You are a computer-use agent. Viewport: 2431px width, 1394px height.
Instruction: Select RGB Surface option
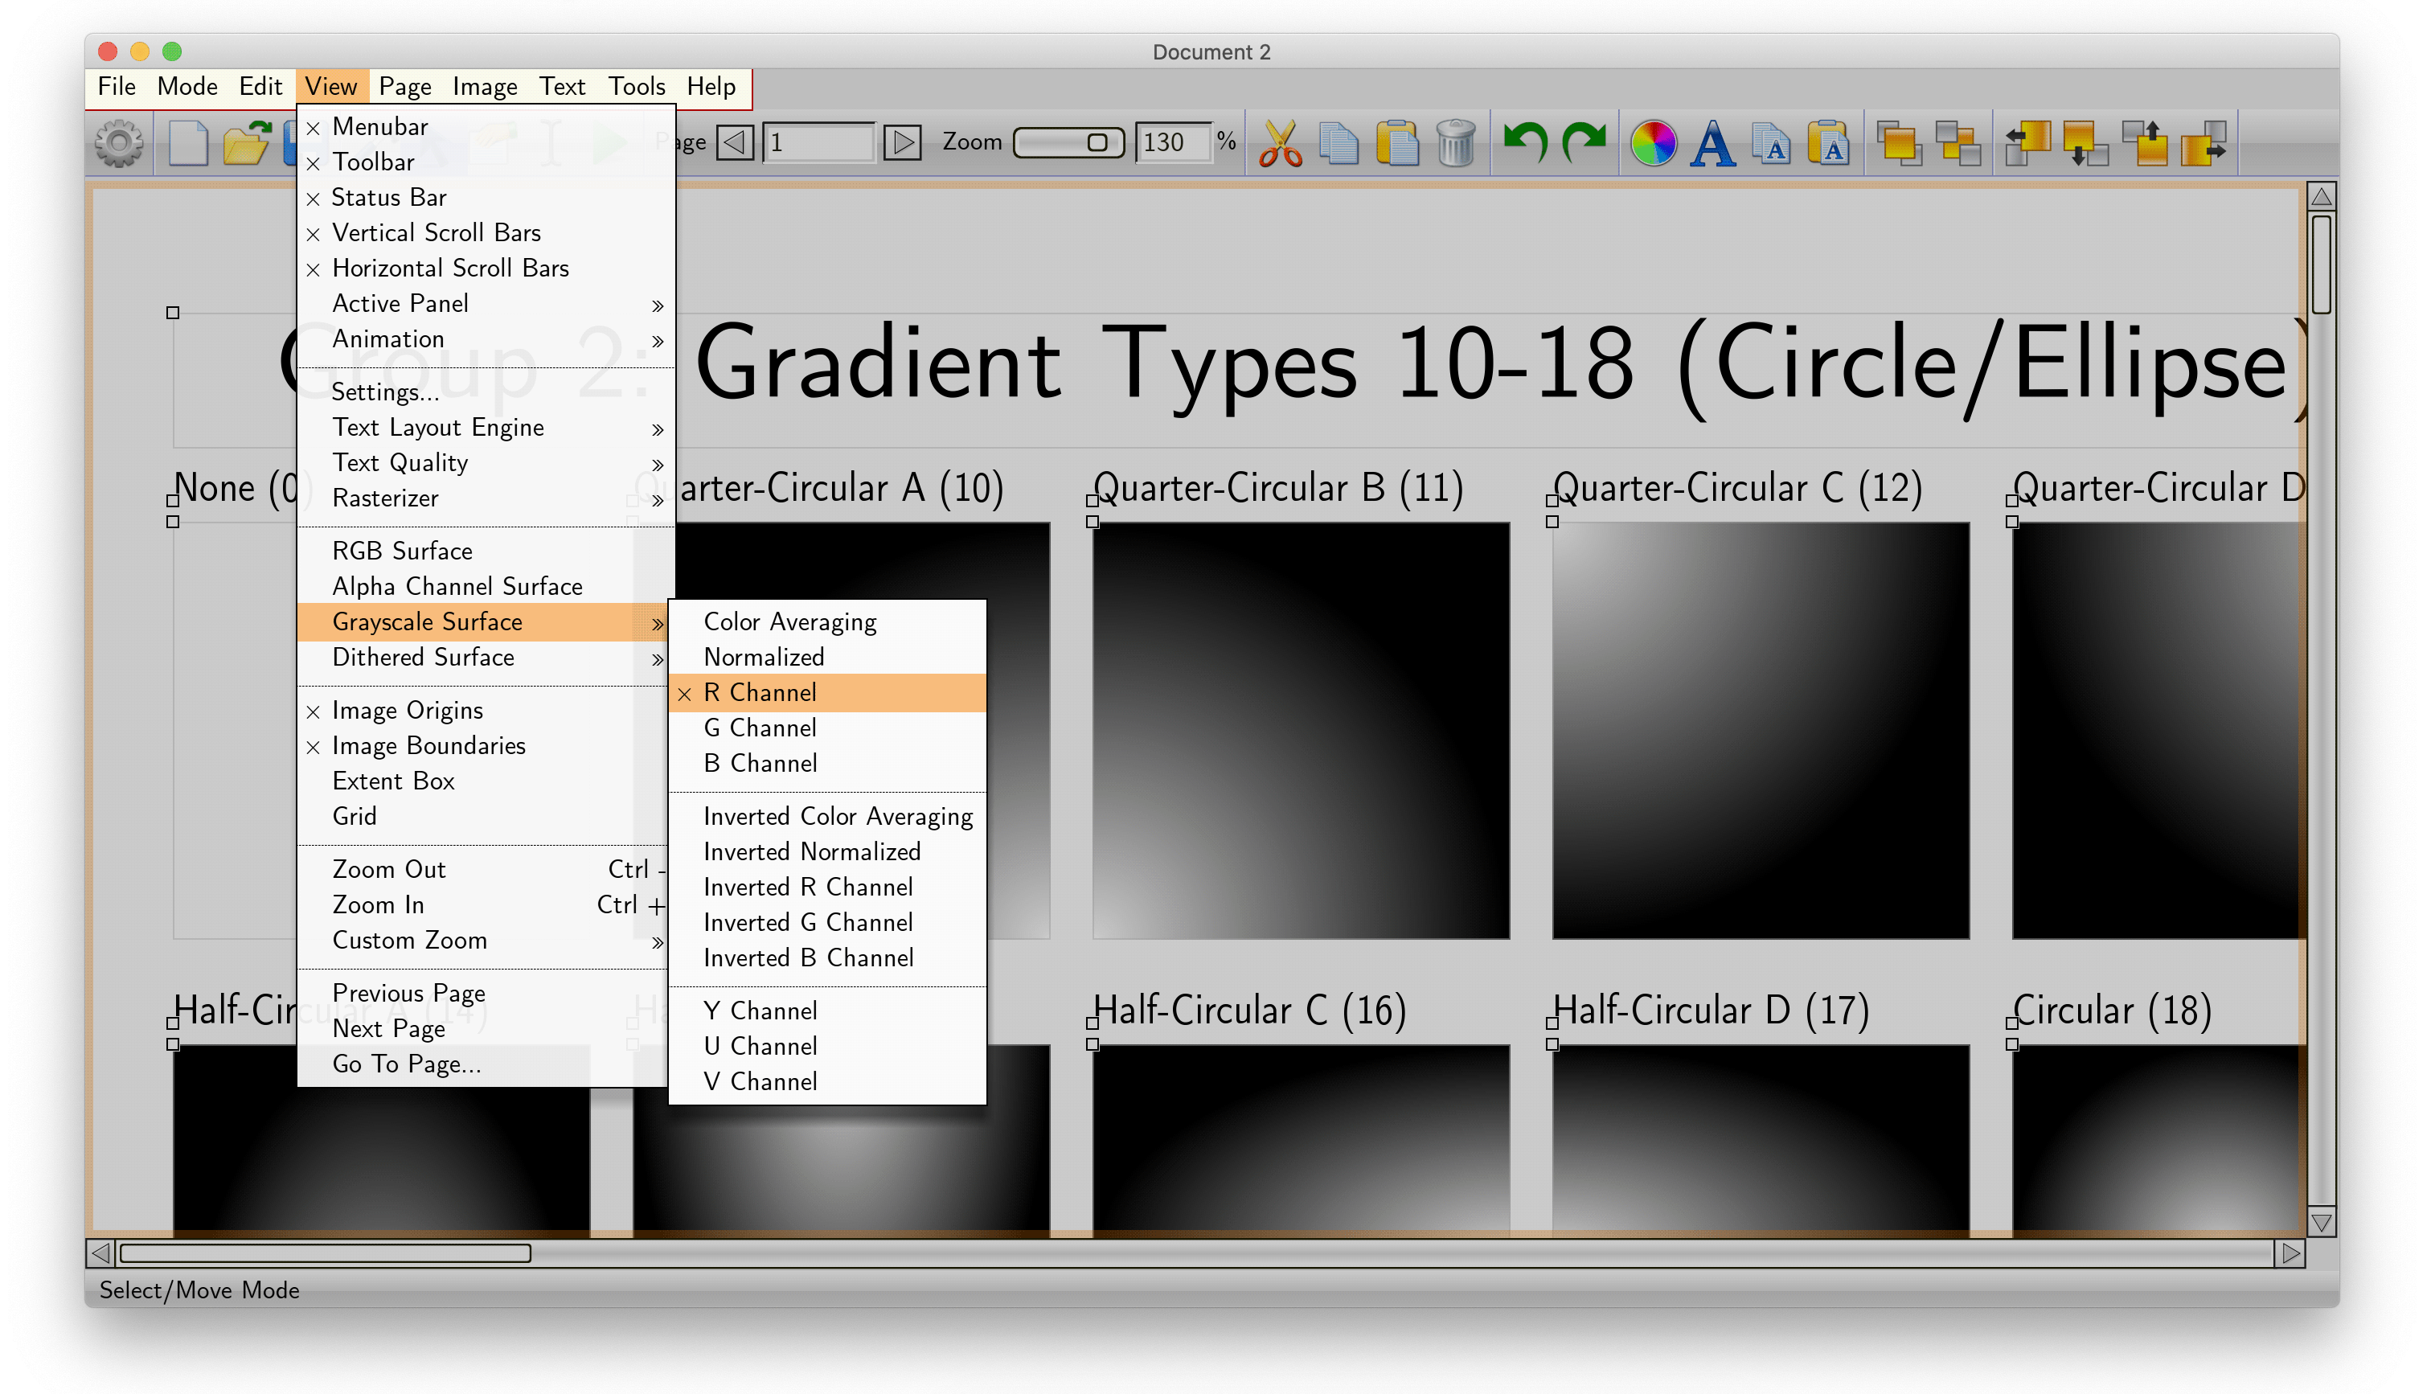(486, 551)
